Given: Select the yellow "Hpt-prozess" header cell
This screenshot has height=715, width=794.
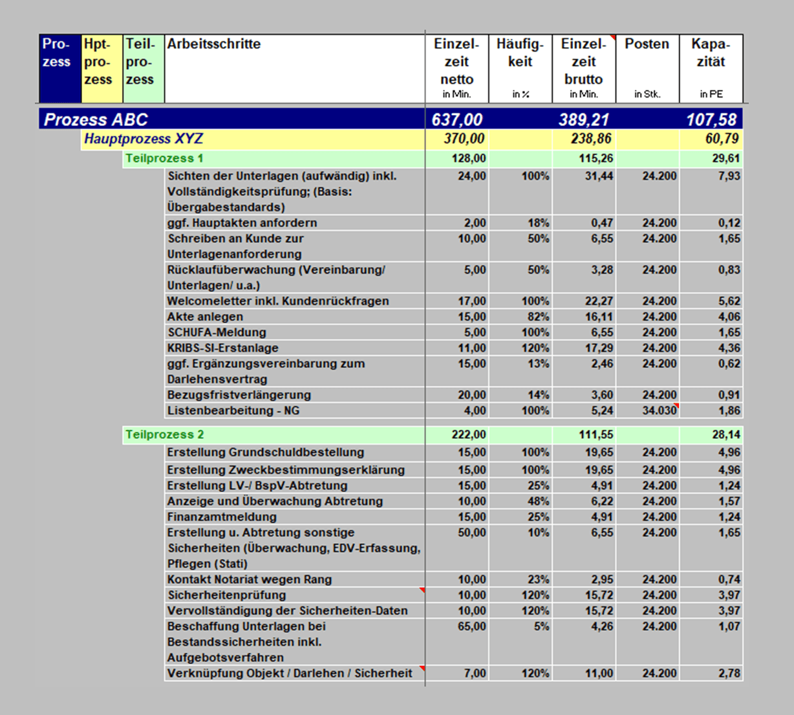Looking at the screenshot, I should (x=102, y=69).
